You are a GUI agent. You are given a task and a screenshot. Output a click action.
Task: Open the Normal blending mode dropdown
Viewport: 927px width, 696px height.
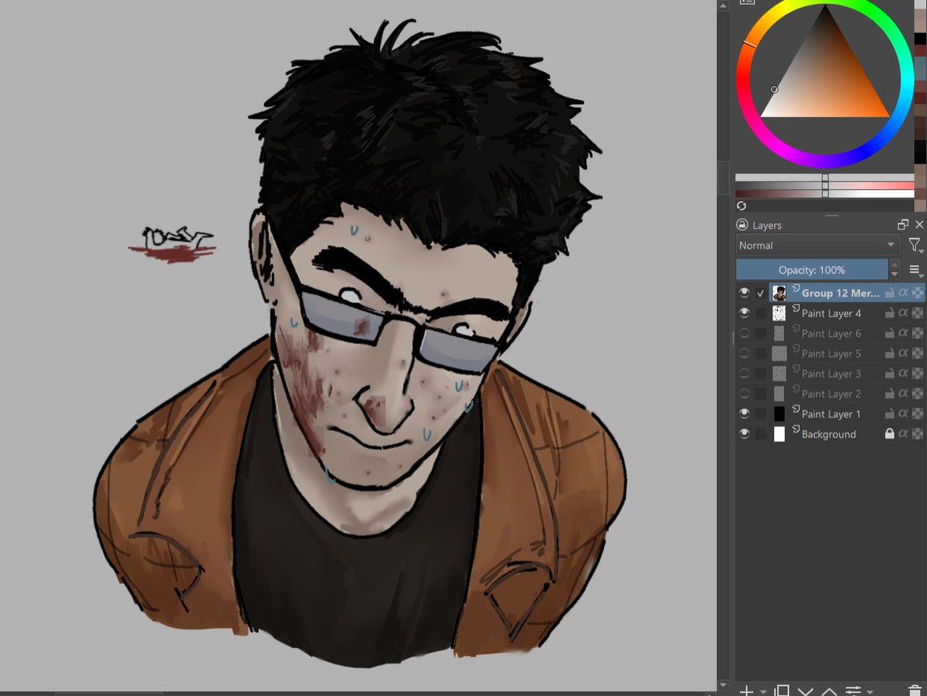coord(818,245)
